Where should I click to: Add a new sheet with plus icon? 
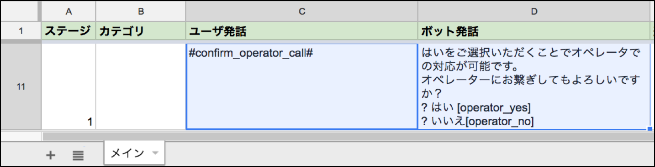(51, 155)
